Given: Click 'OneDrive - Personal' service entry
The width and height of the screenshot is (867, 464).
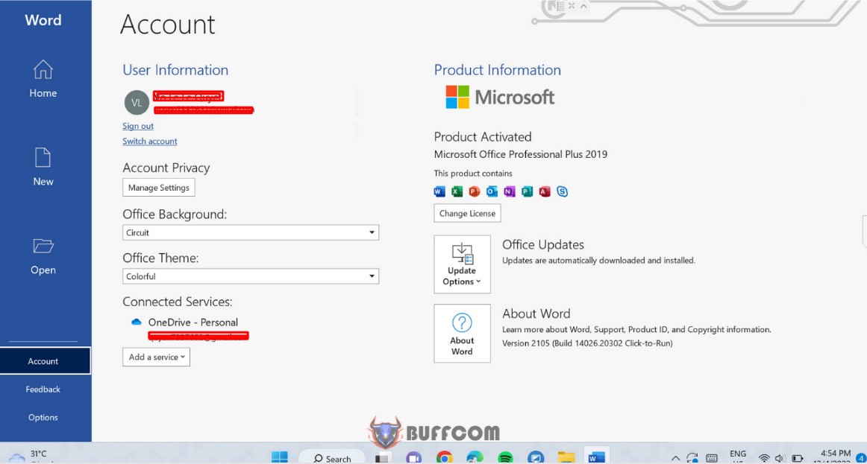Looking at the screenshot, I should tap(193, 322).
